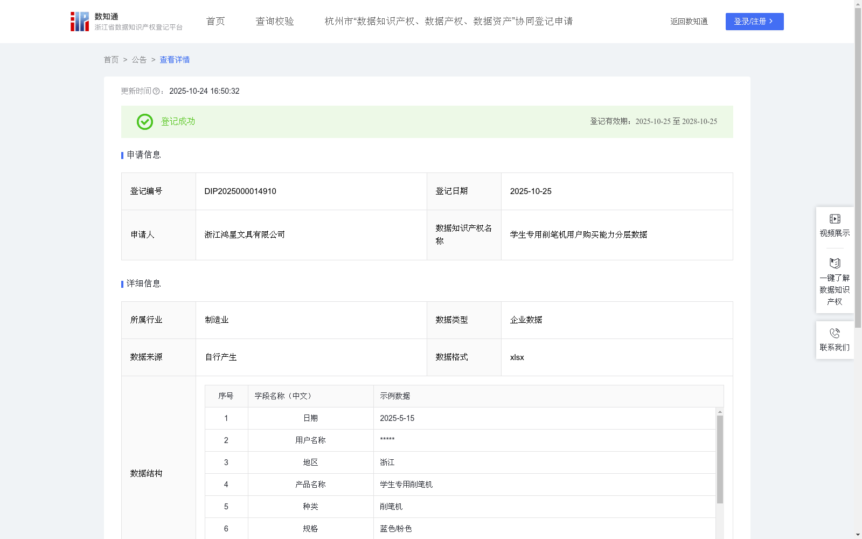Image resolution: width=862 pixels, height=539 pixels.
Task: Click the 数据结构 row label
Action: pyautogui.click(x=146, y=473)
